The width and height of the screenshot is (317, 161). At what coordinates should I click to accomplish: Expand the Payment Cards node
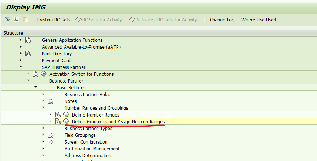click(x=21, y=60)
